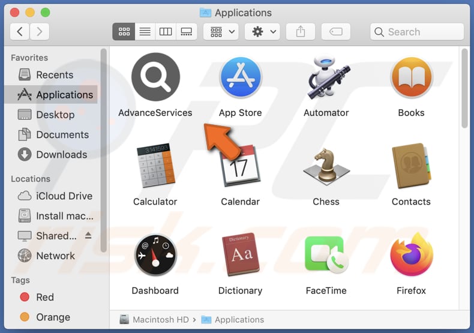The image size is (474, 333).
Task: Open the AdvanceServices application
Action: (x=155, y=77)
